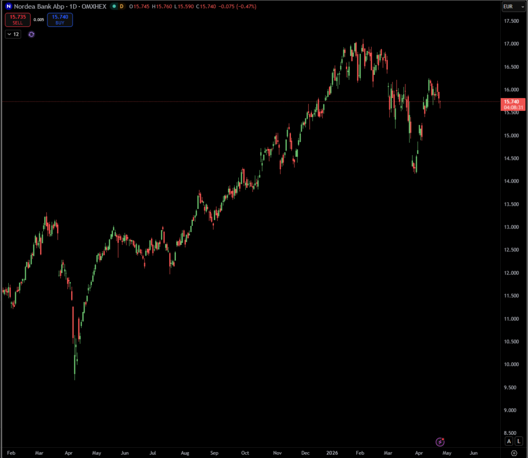This screenshot has height=458, width=528.
Task: Click the 17.000 price scale label
Action: [511, 44]
